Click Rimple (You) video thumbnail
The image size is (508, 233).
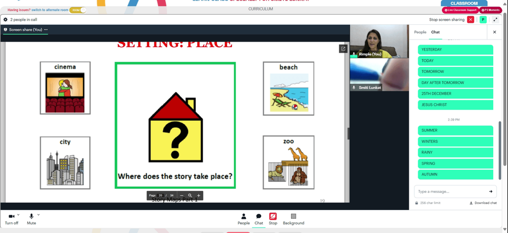tap(379, 41)
